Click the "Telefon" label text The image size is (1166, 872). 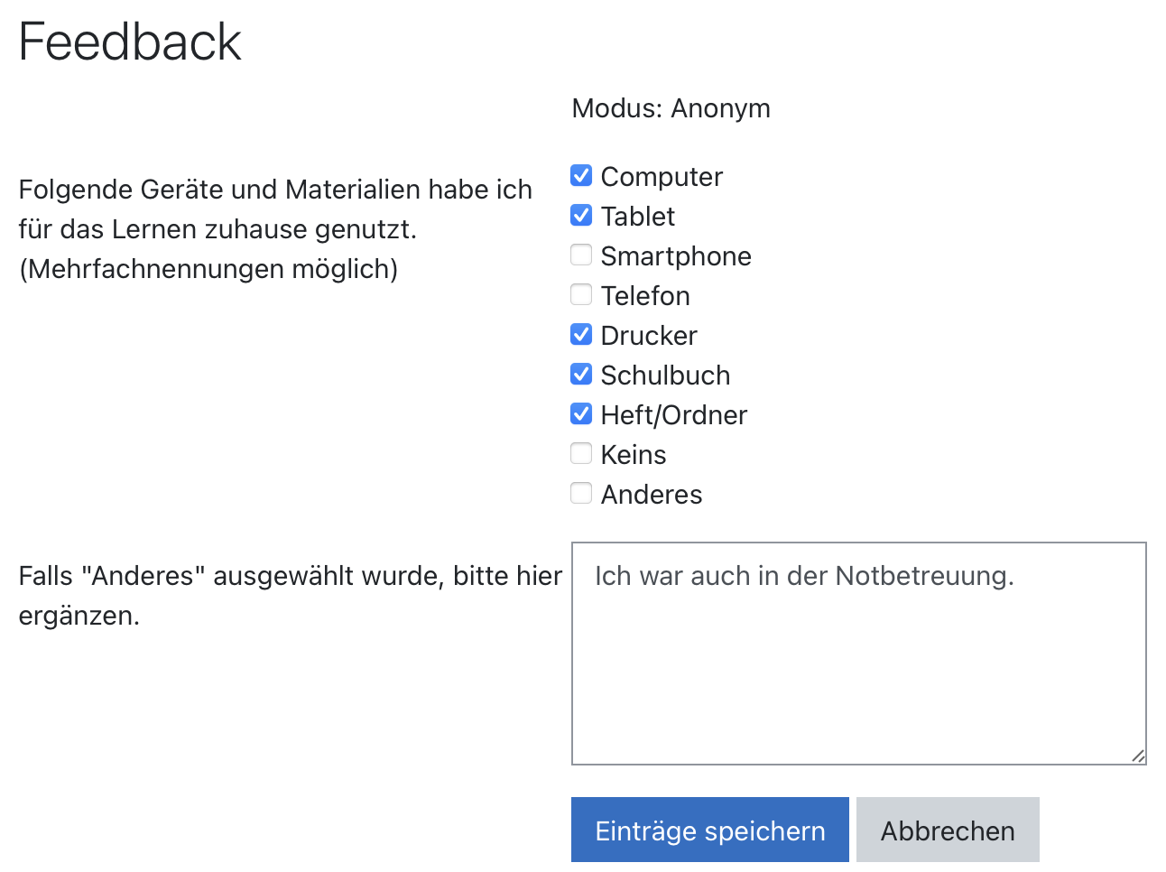(x=645, y=296)
